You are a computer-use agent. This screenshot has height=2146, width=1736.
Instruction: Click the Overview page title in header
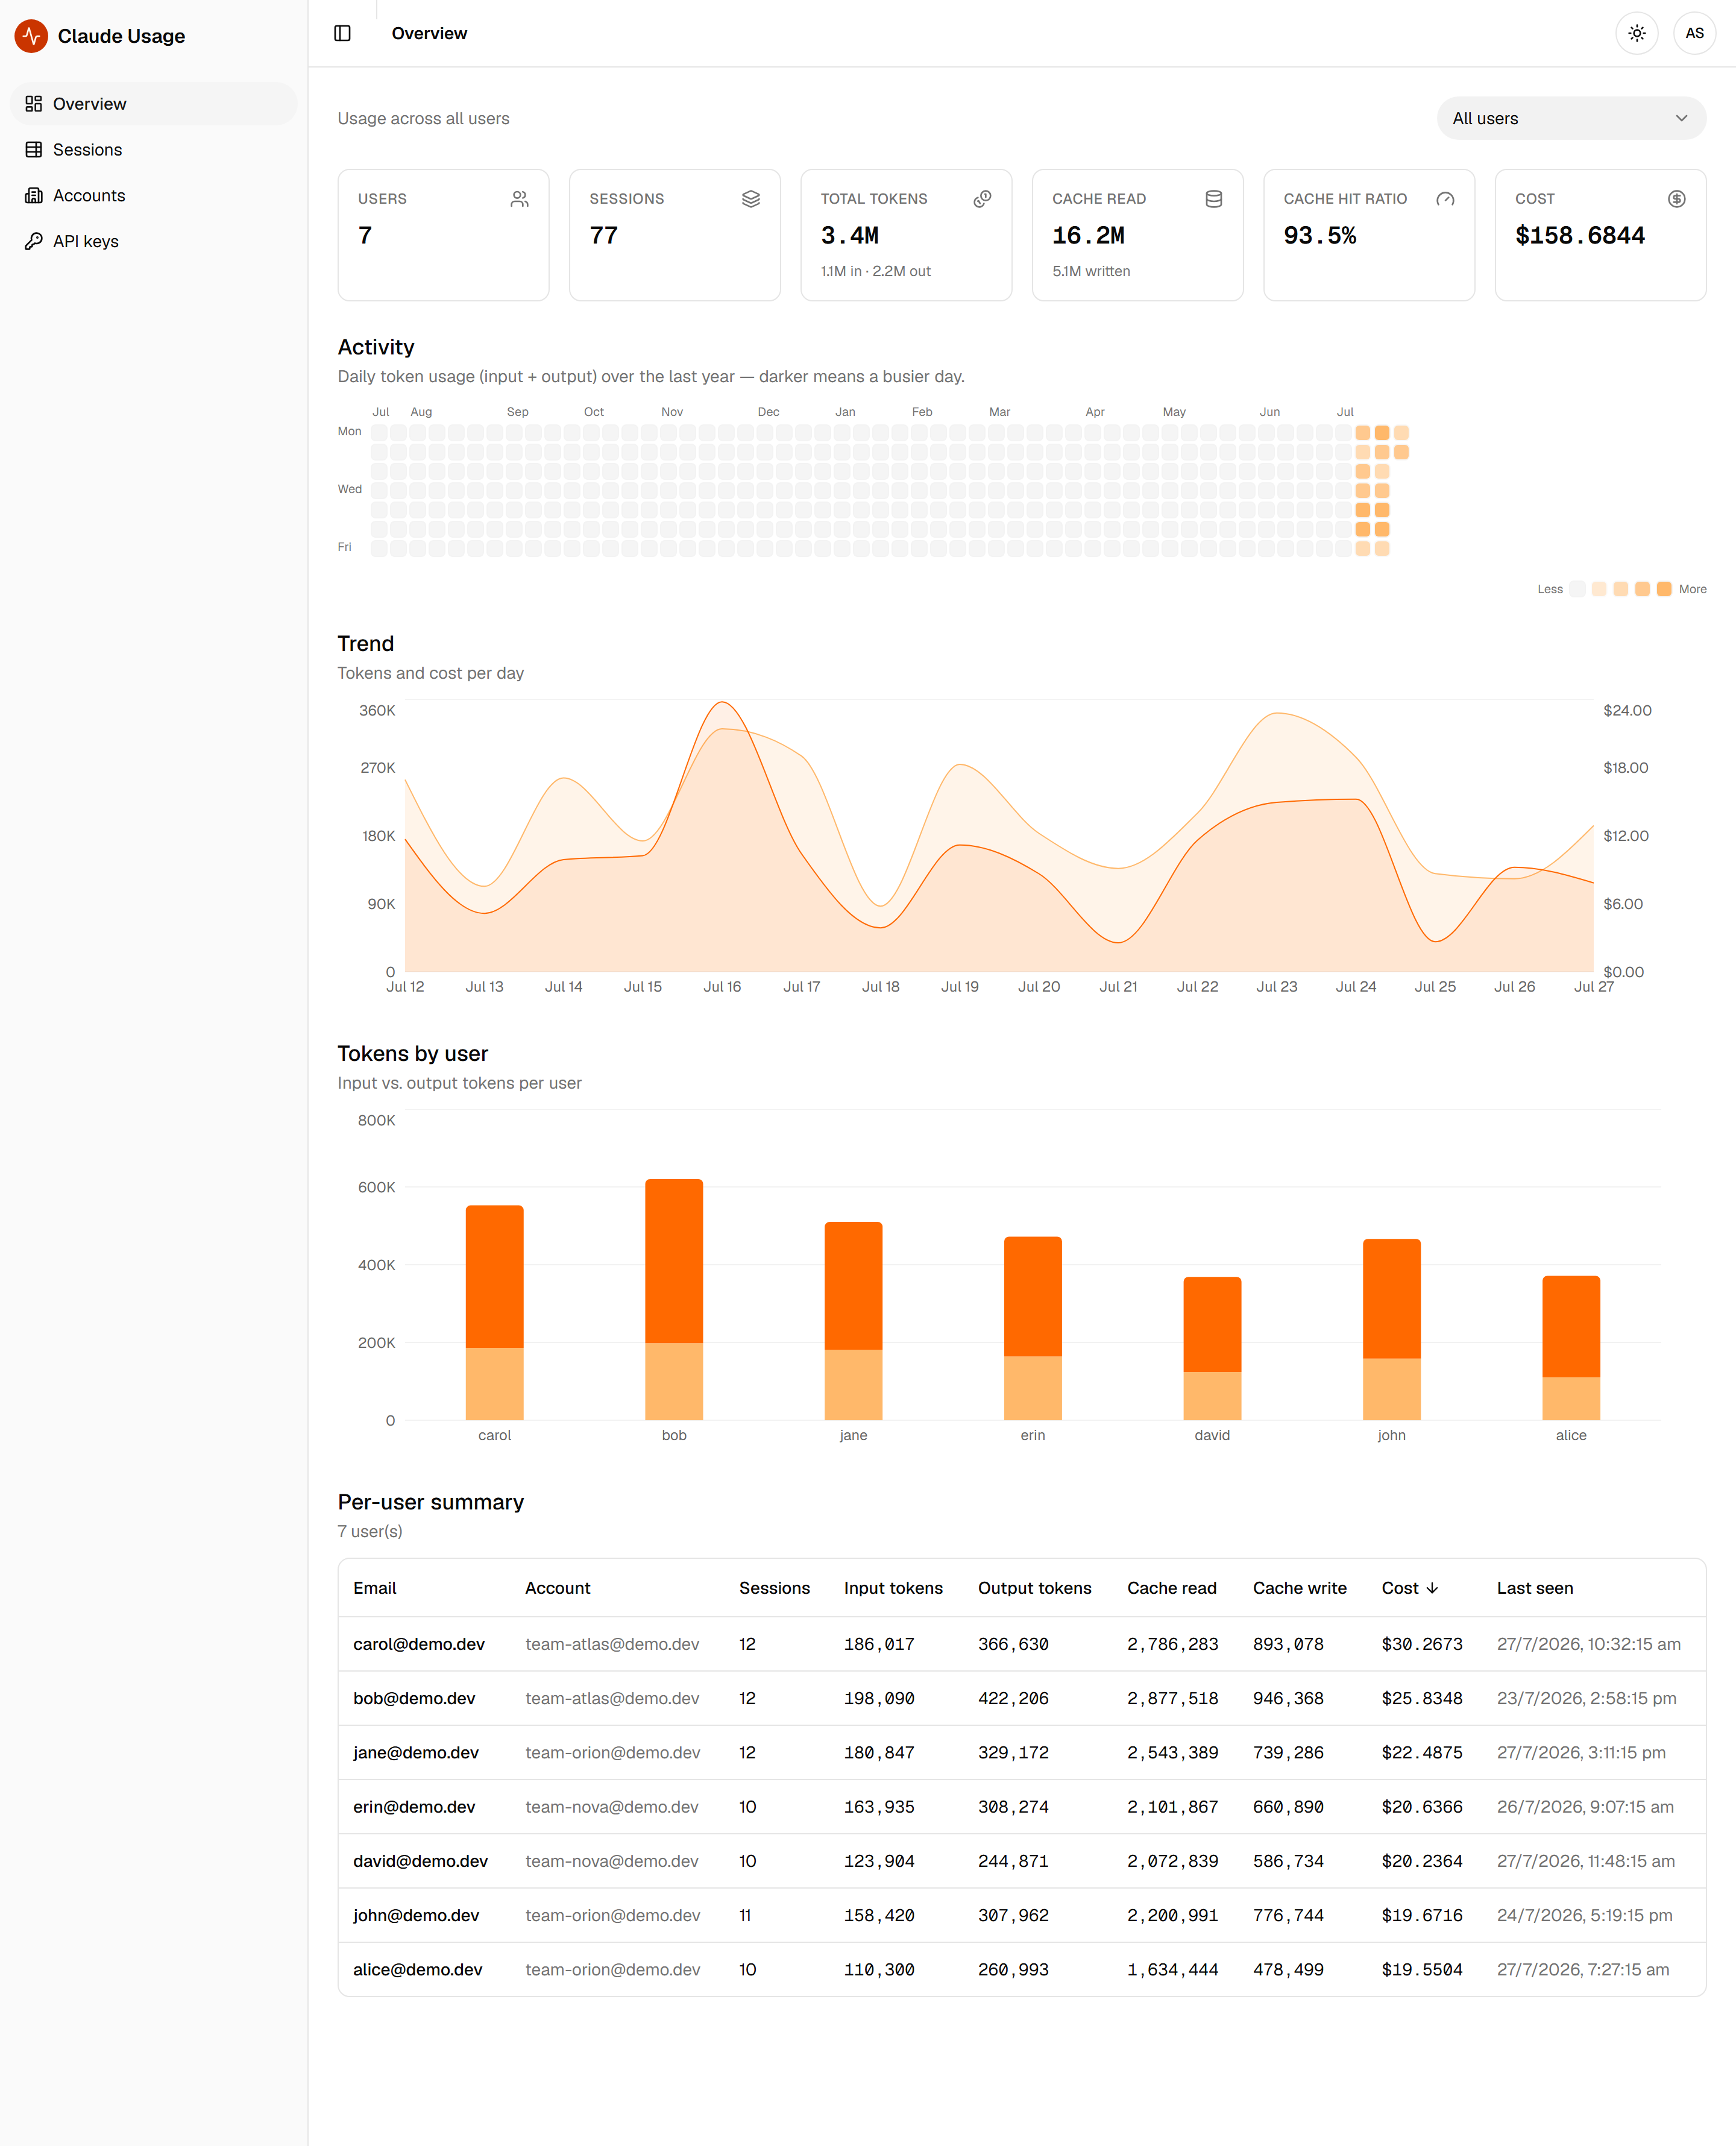(429, 34)
